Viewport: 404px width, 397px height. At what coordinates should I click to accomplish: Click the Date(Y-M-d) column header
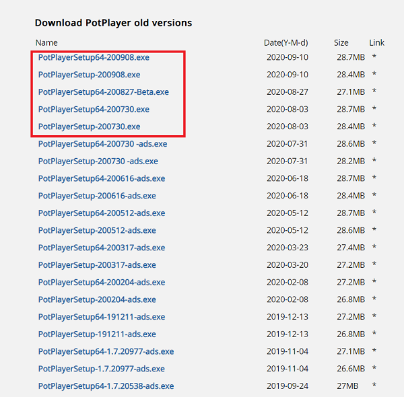coord(286,43)
